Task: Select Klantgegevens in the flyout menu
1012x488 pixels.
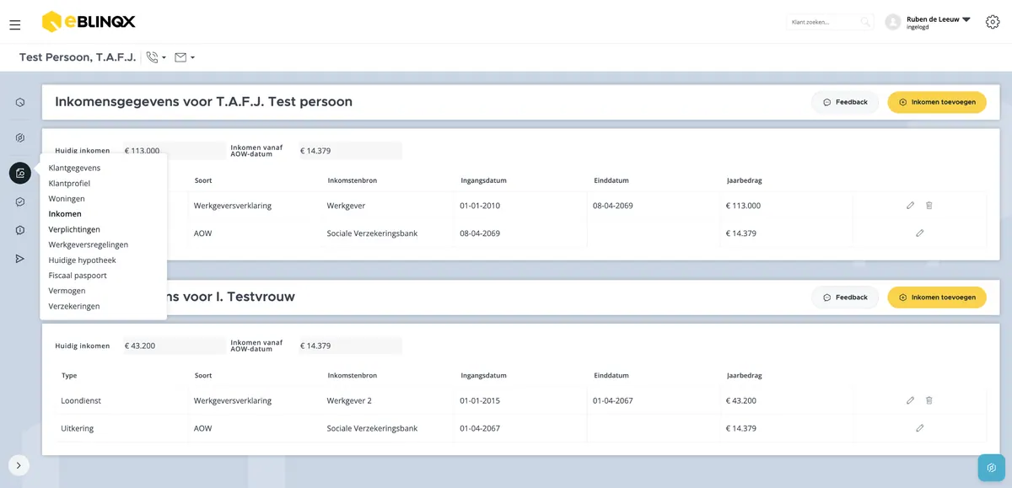Action: pyautogui.click(x=74, y=168)
